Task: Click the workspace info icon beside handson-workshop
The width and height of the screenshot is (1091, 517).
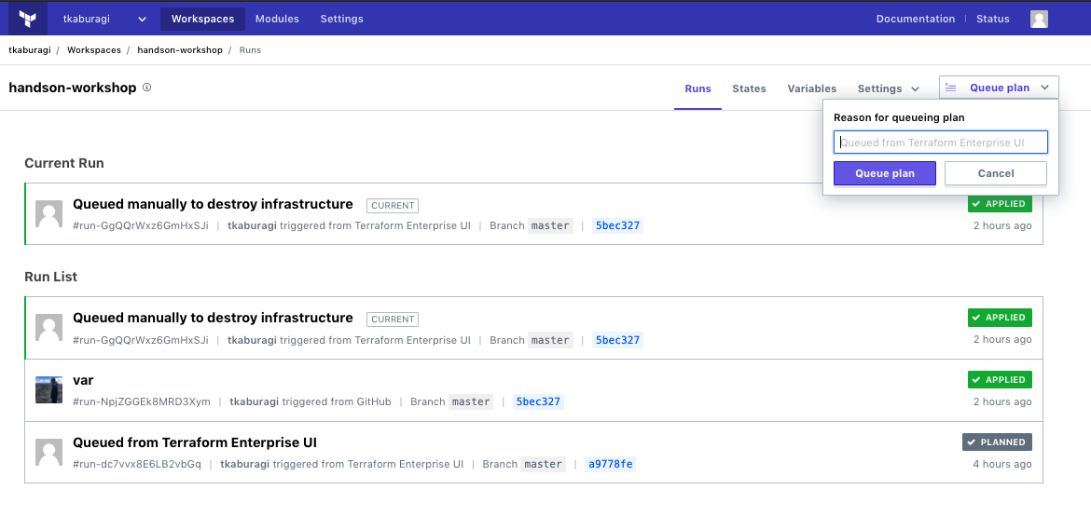Action: (x=147, y=88)
